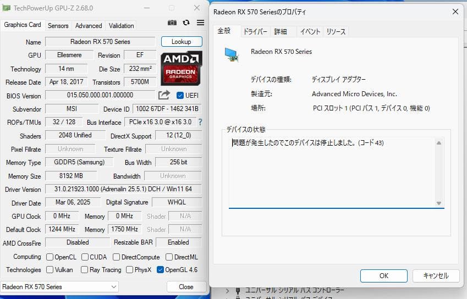The image size is (467, 299).
Task: Click the Digital Signature value WHQL
Action: pyautogui.click(x=177, y=202)
